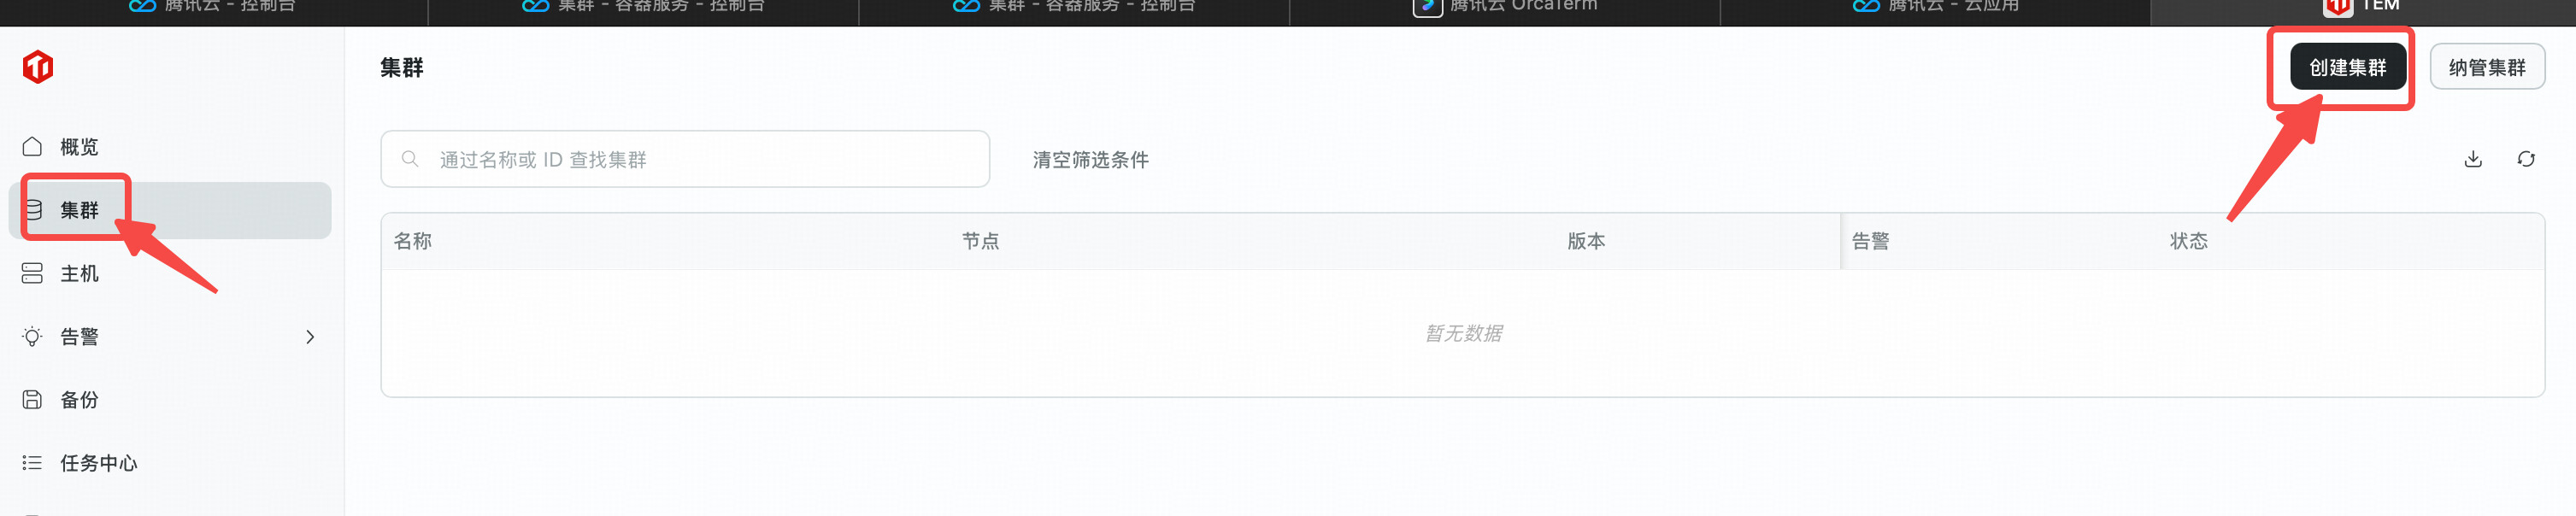Click the 创建集群 button
Viewport: 2576px width, 516px height.
pos(2348,67)
